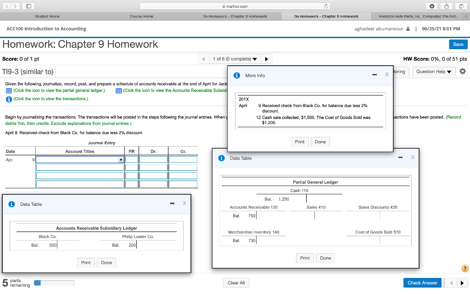Minimize the More Info dialog
Screen dimensions: 470x294
375,75
